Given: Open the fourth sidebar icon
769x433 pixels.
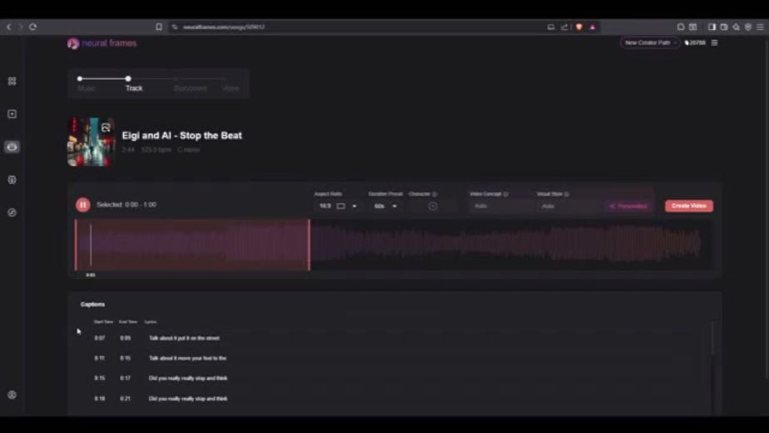Looking at the screenshot, I should [12, 180].
